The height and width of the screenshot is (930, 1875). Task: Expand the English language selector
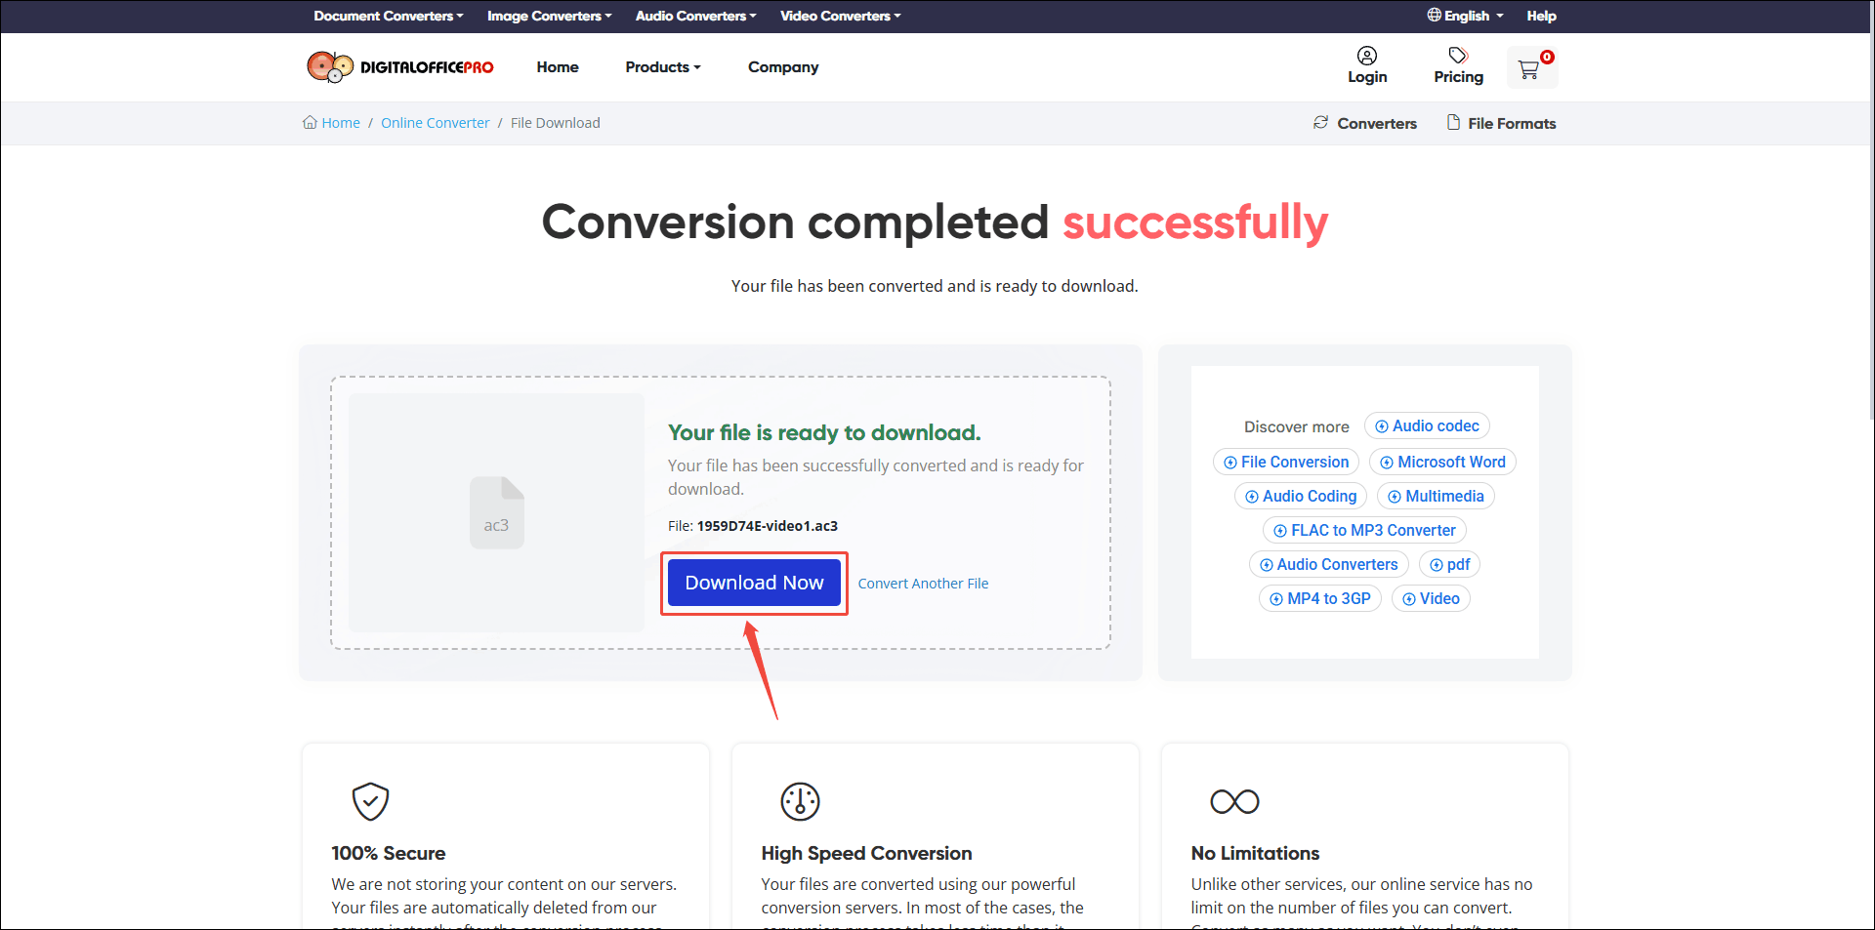[x=1464, y=16]
